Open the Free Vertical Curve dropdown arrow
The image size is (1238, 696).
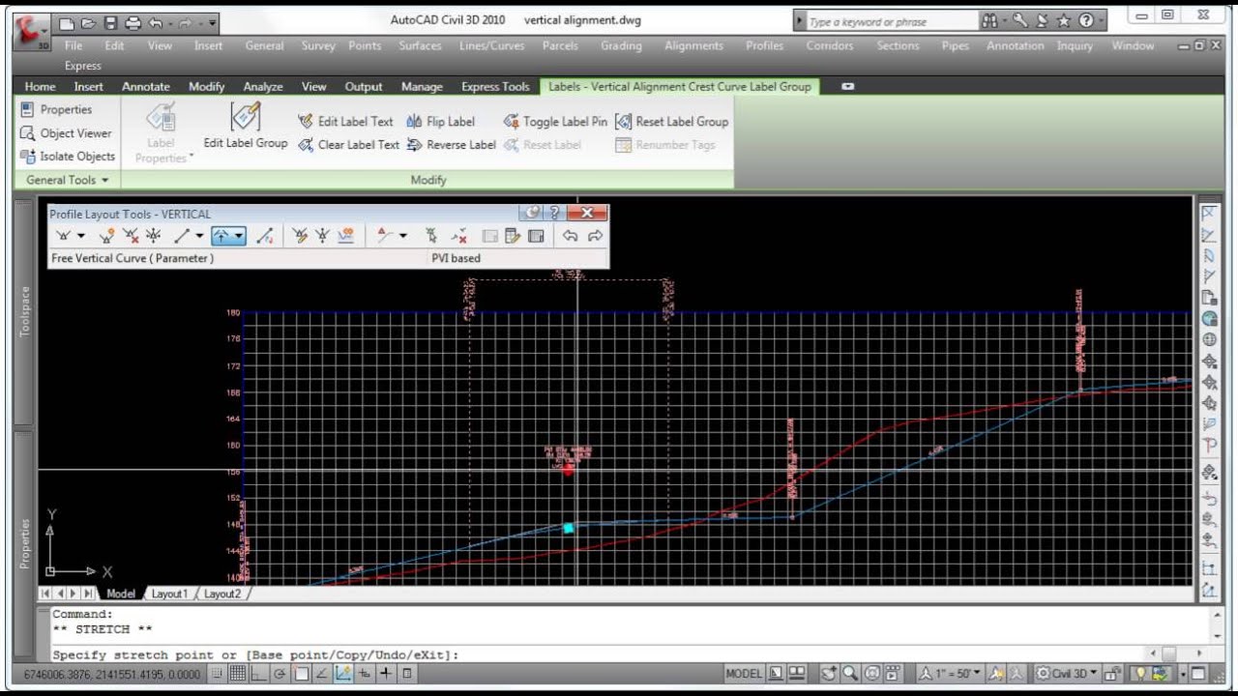238,236
